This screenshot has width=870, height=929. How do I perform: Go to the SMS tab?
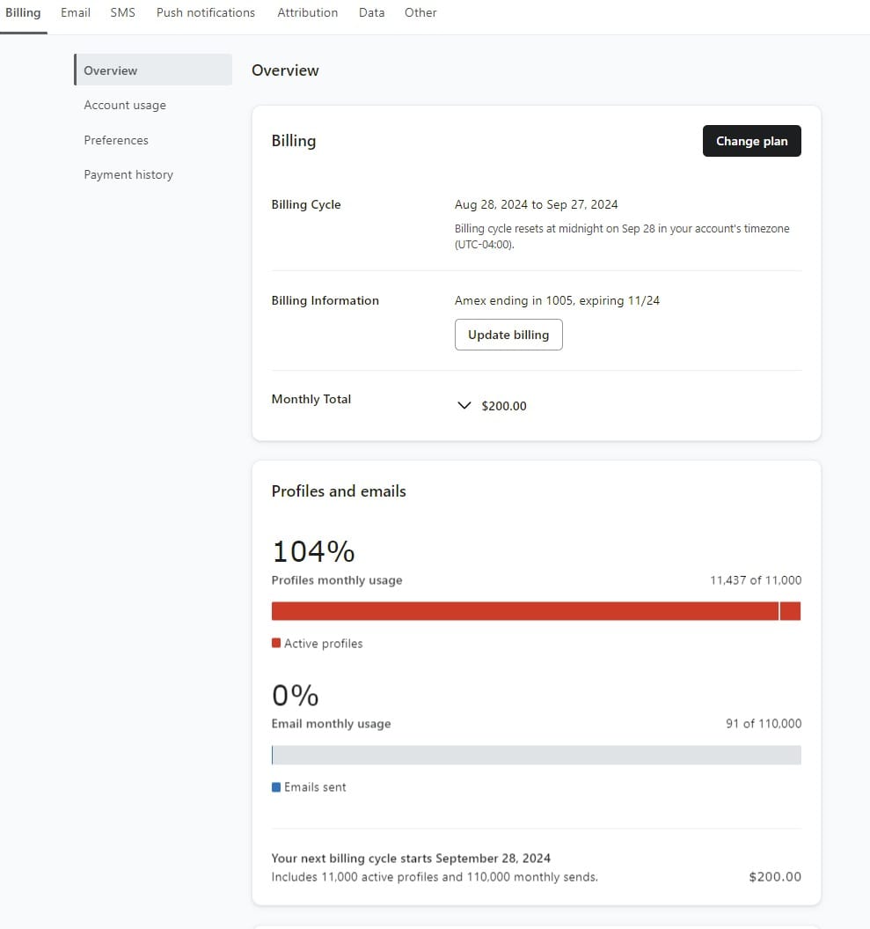click(x=123, y=12)
